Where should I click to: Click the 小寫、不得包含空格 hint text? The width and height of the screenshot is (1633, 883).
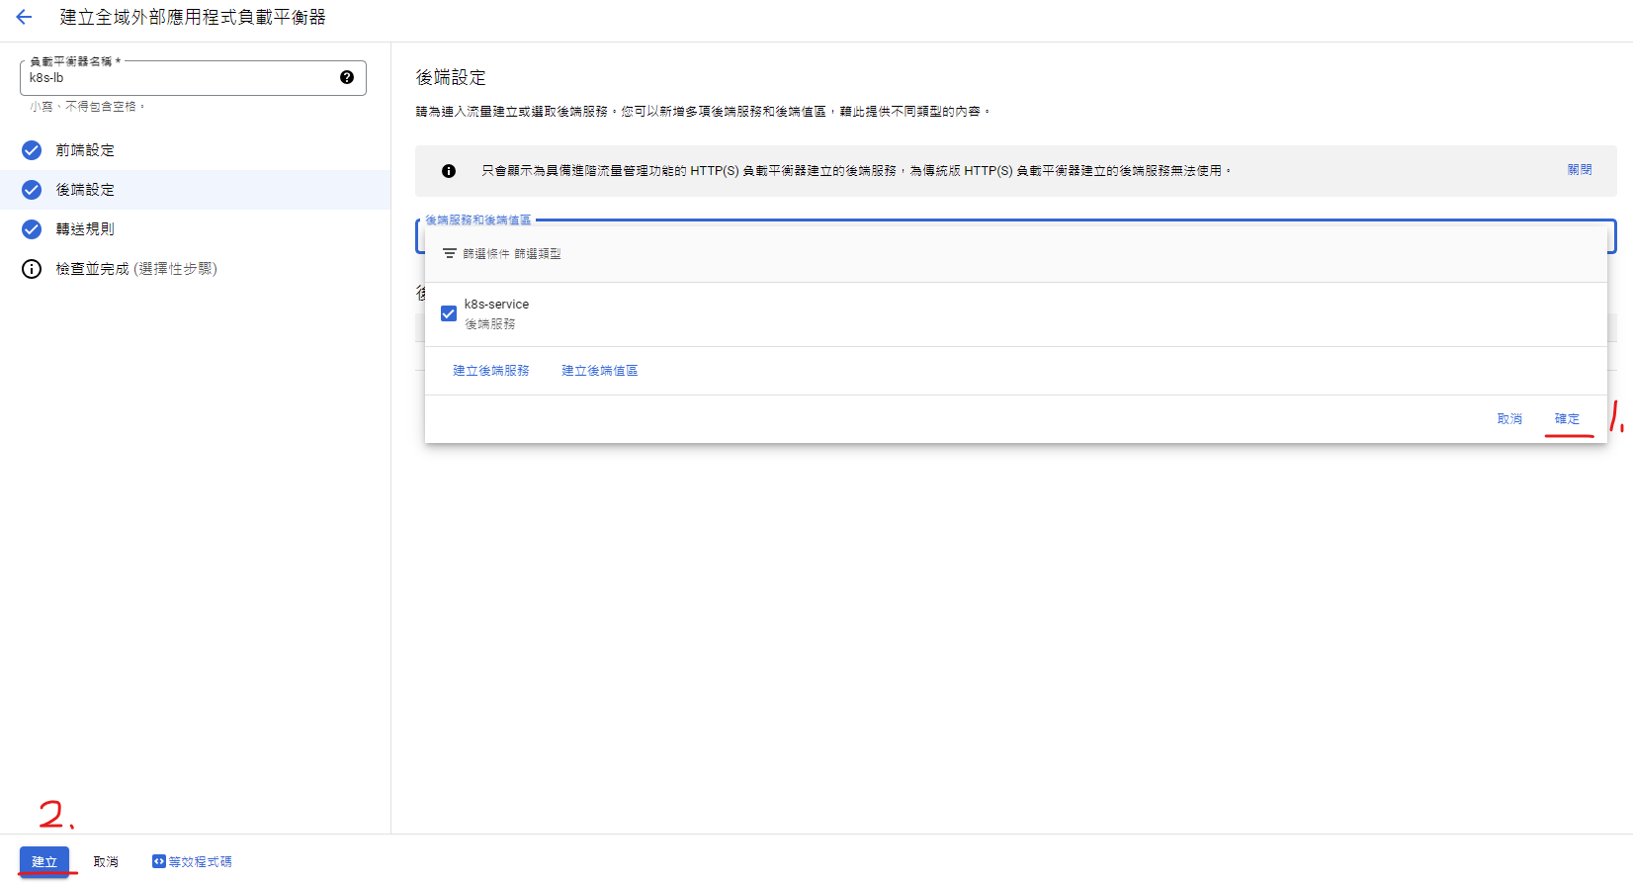tap(87, 107)
